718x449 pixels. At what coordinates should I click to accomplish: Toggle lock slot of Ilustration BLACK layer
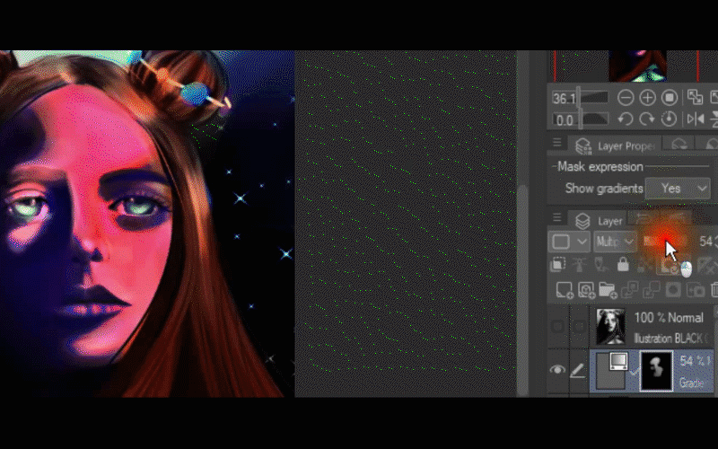579,327
